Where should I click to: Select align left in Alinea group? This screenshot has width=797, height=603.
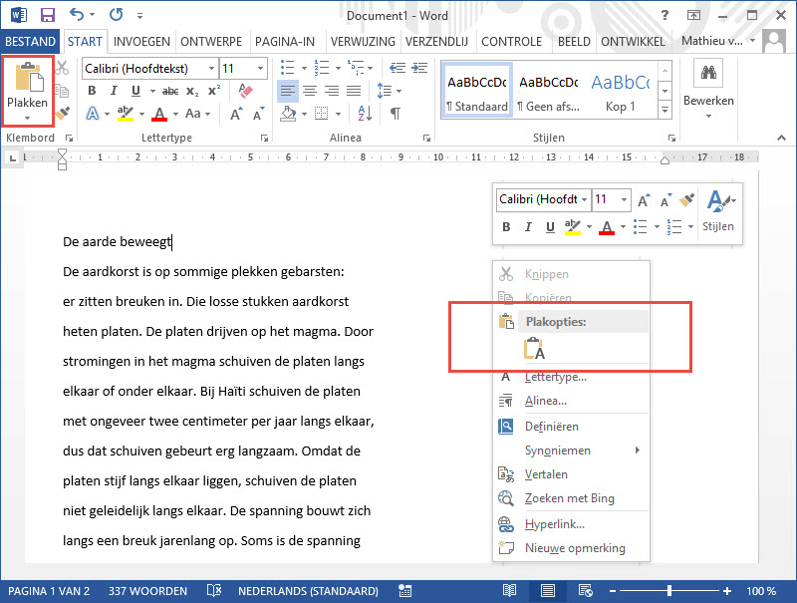(x=288, y=91)
